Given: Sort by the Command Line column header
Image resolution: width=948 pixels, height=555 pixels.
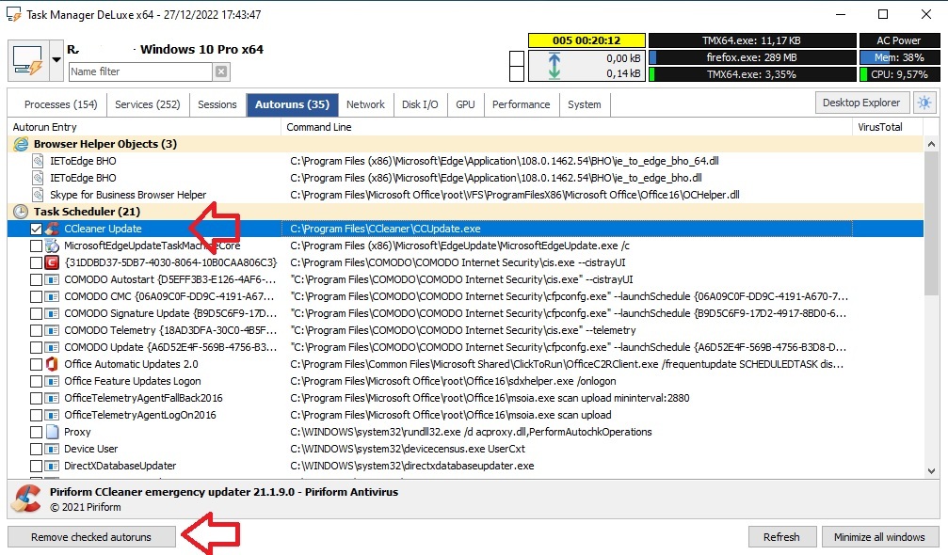Looking at the screenshot, I should 567,127.
